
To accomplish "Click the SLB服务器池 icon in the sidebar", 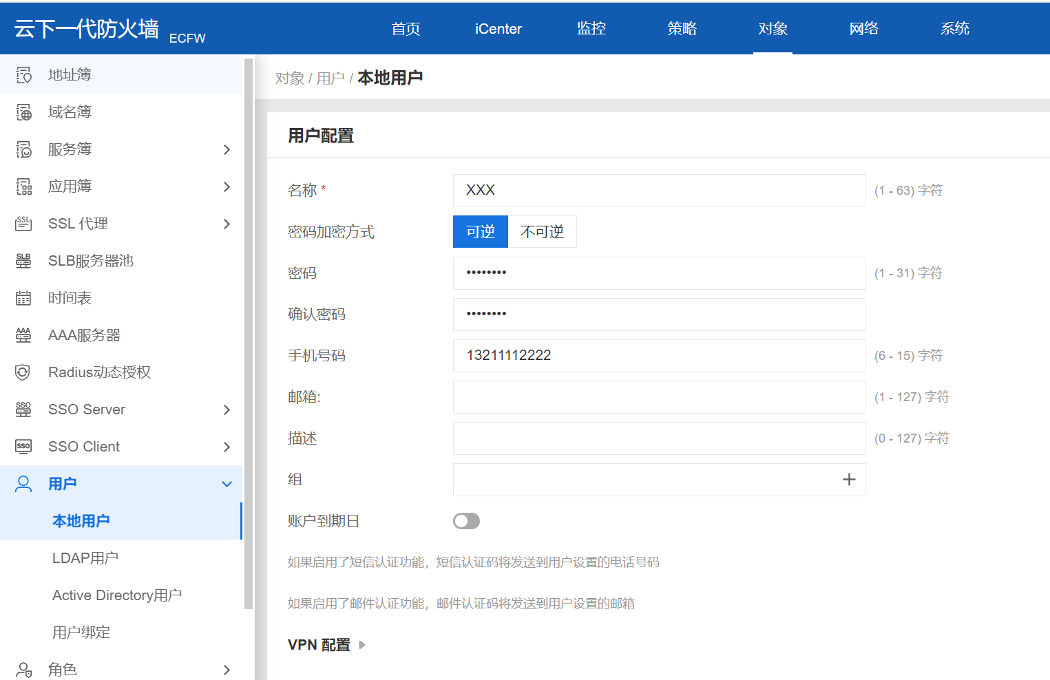I will 23,261.
